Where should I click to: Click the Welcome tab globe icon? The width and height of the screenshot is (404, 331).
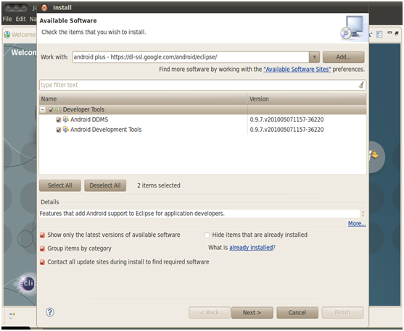click(x=7, y=35)
